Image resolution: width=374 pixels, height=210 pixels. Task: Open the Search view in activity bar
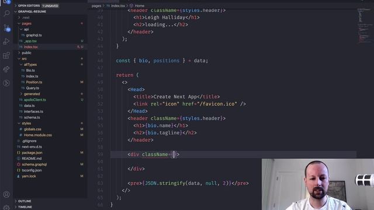coord(6,13)
